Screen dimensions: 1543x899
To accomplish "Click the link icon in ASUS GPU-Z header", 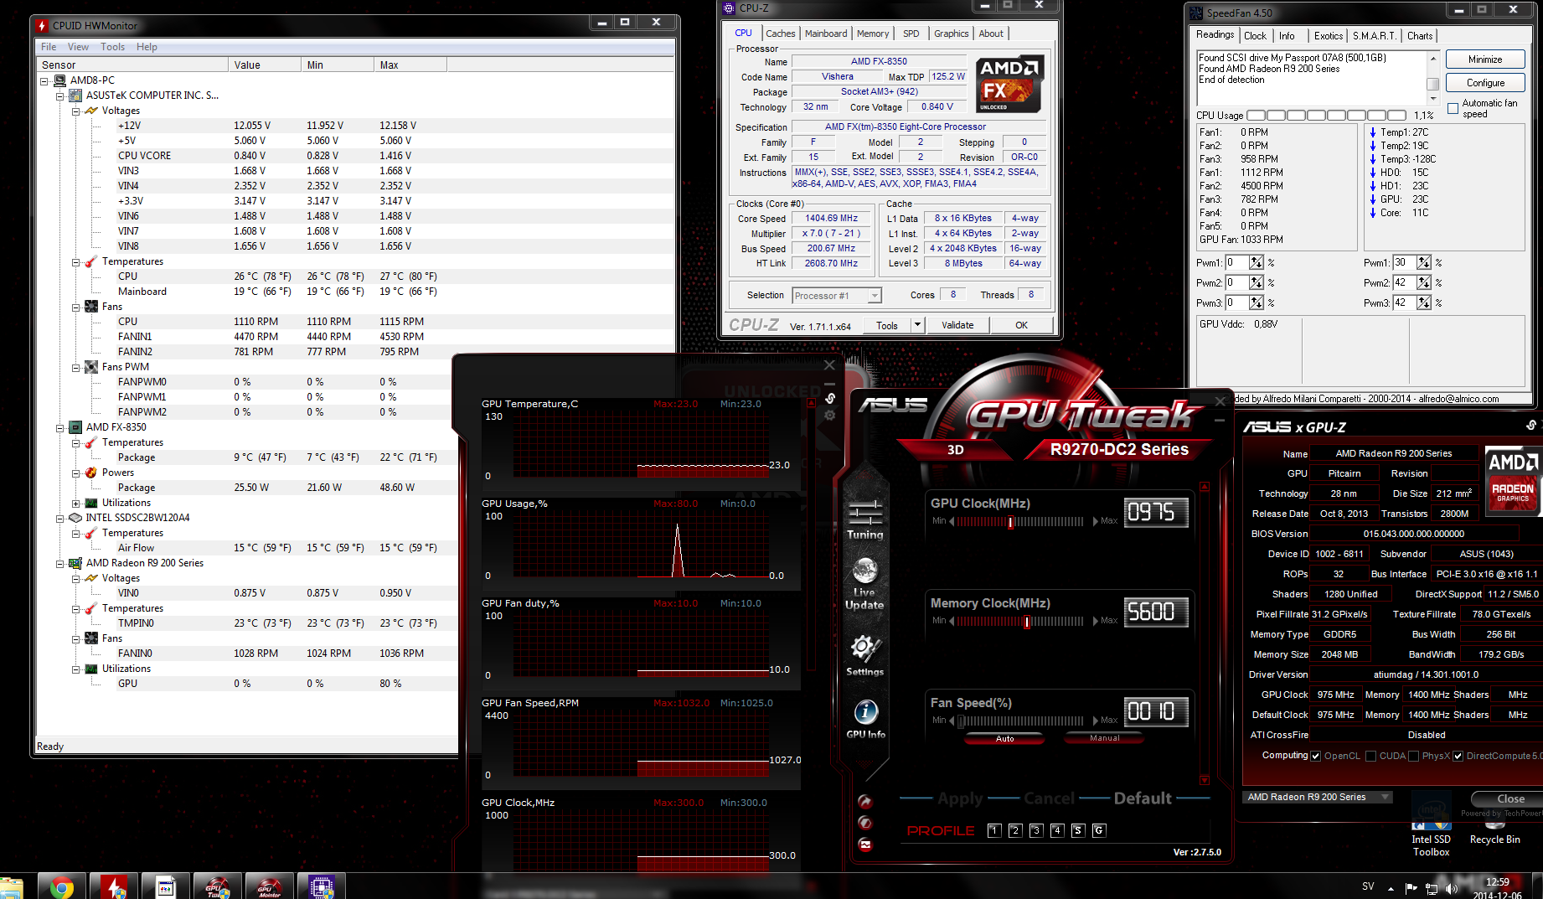I will tap(1530, 426).
